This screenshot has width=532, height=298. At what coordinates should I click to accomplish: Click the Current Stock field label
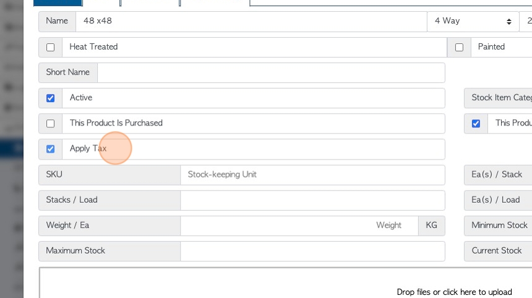pyautogui.click(x=497, y=250)
